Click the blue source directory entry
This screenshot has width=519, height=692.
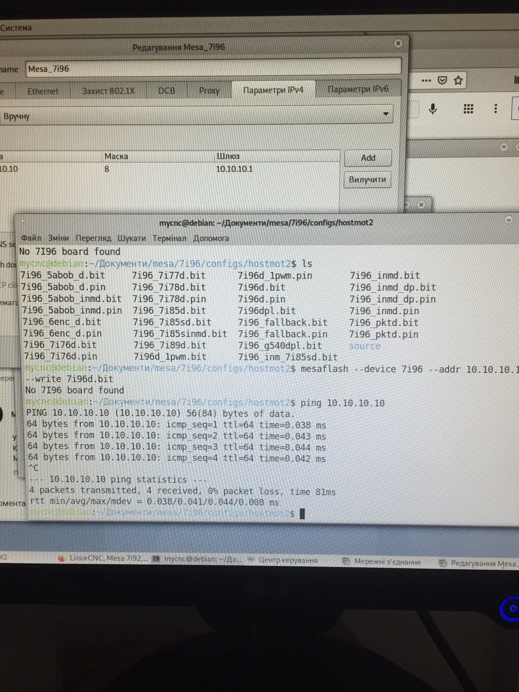point(365,346)
